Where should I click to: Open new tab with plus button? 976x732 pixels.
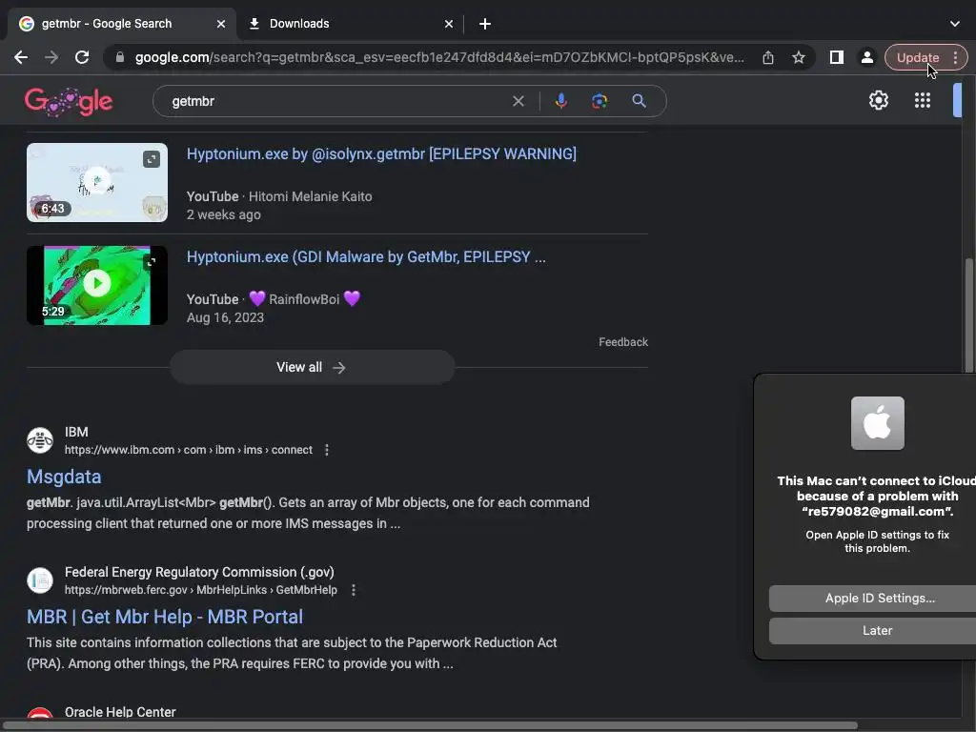[485, 24]
